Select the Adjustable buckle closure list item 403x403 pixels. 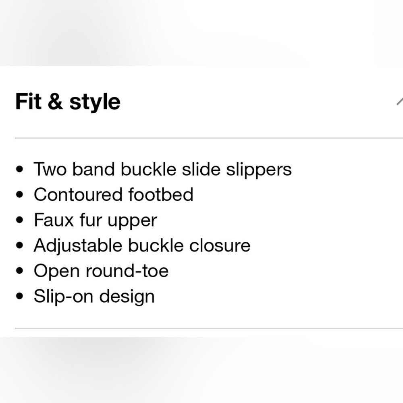[142, 245]
